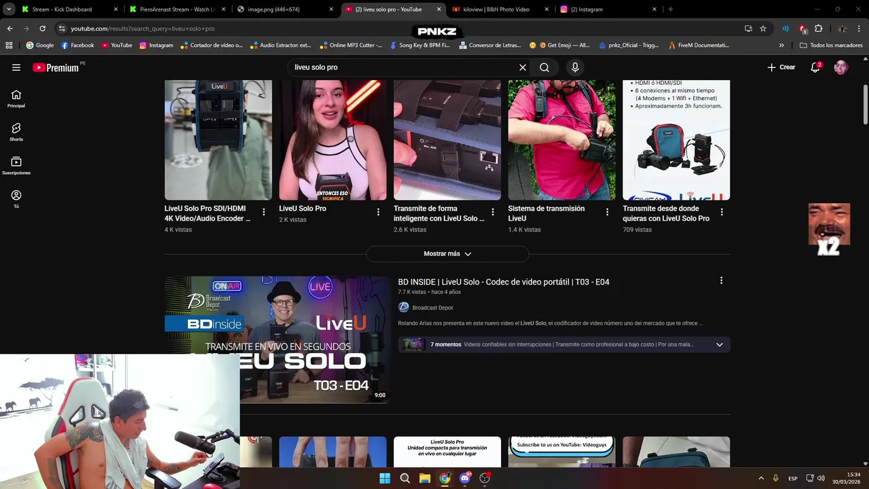Expand the 7 momentos chapters chevron
The image size is (869, 489).
[720, 344]
